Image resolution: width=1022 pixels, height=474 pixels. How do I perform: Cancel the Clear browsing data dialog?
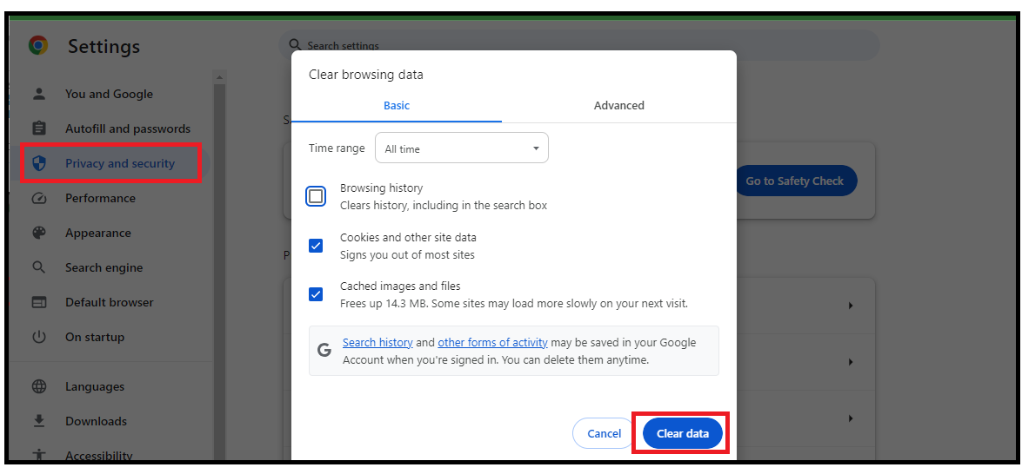click(x=605, y=433)
